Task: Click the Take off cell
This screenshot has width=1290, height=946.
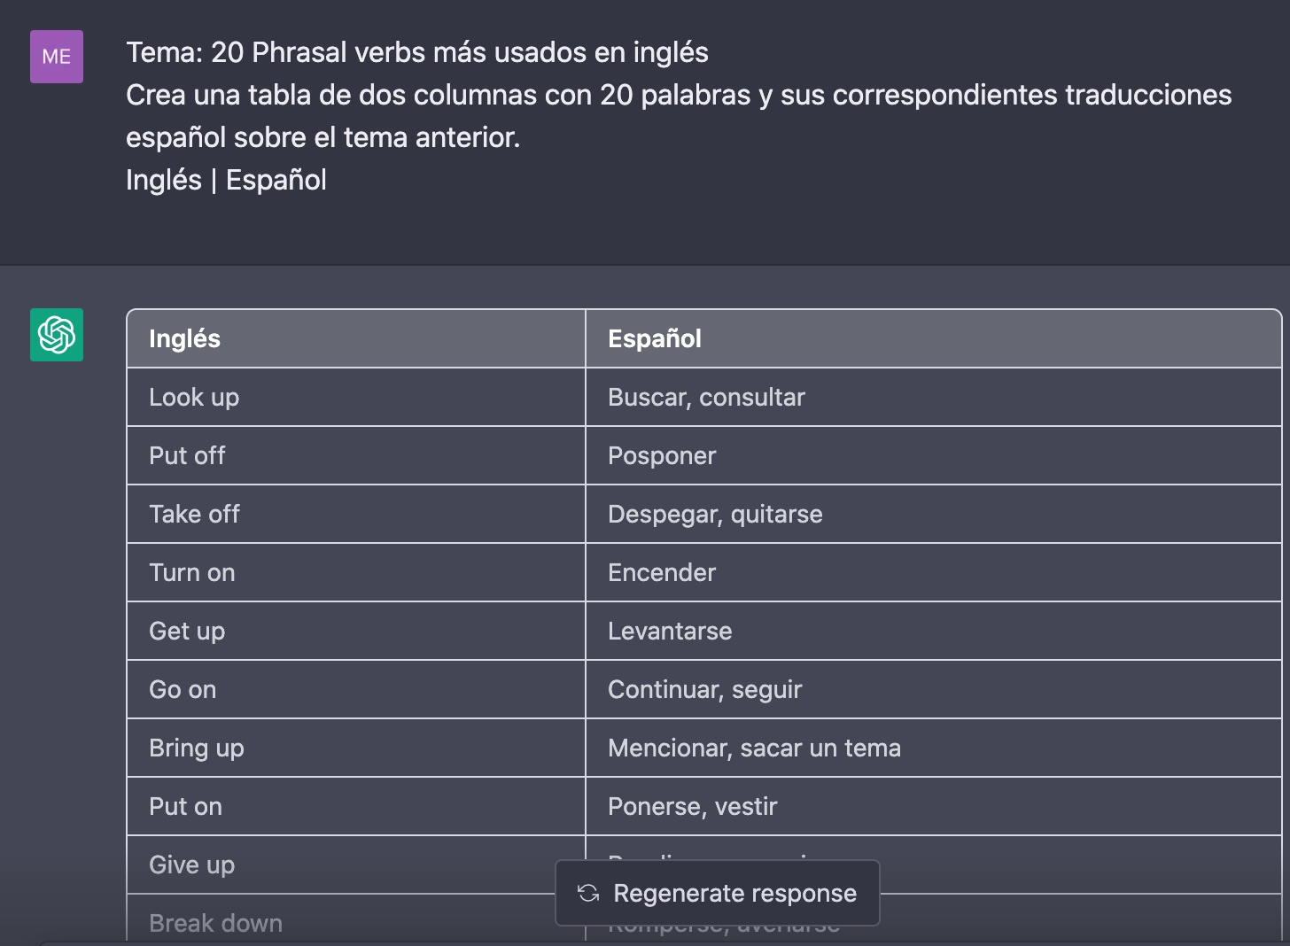Action: tap(356, 514)
